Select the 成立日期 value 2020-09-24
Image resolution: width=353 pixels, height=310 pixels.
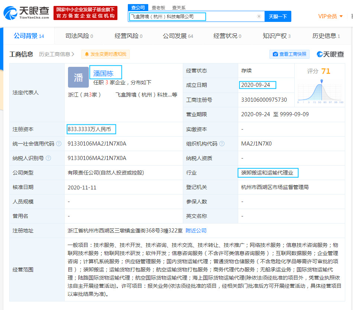[256, 85]
